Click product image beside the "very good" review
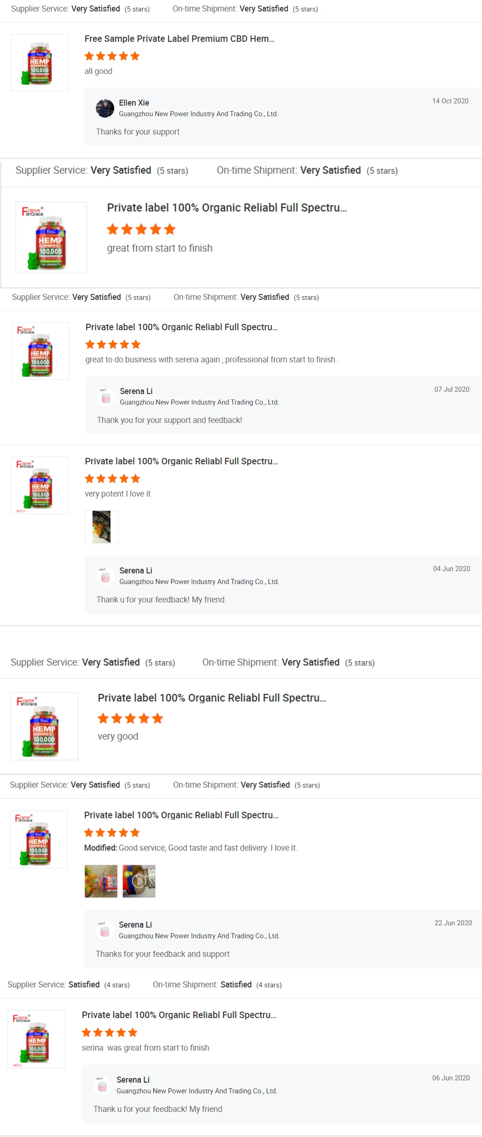 click(x=44, y=726)
